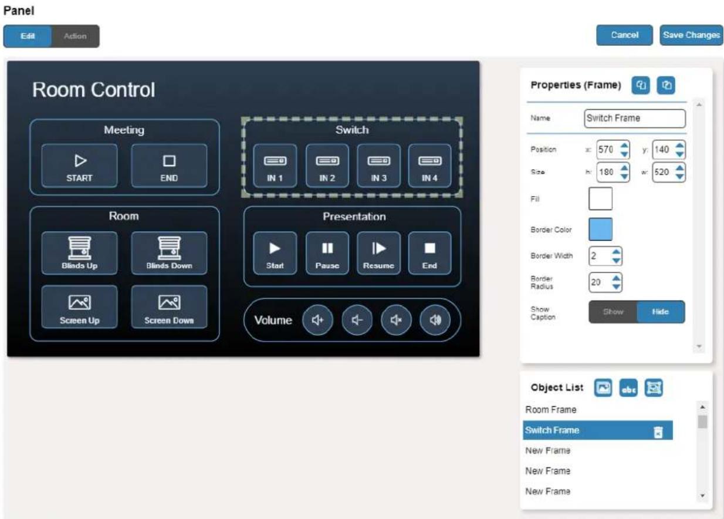Decrease the Position y value
This screenshot has width=724, height=519.
tap(679, 154)
